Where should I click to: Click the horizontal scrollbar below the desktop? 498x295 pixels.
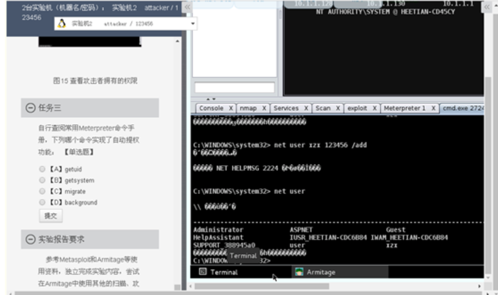click(x=261, y=286)
